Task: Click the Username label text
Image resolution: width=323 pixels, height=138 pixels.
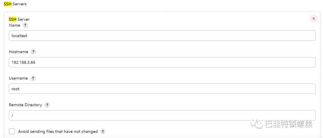Action: (18, 78)
